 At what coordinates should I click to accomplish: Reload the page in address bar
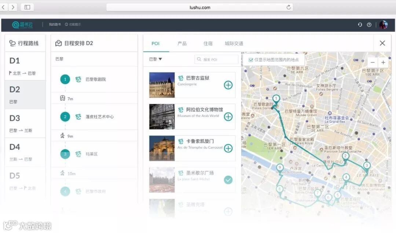coord(289,7)
